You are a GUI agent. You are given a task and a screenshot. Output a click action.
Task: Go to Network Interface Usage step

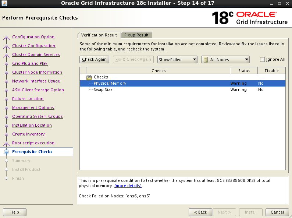(x=36, y=81)
